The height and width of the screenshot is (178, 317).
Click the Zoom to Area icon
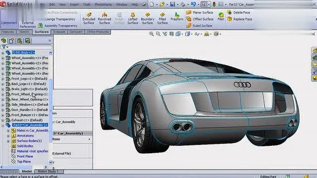click(158, 34)
